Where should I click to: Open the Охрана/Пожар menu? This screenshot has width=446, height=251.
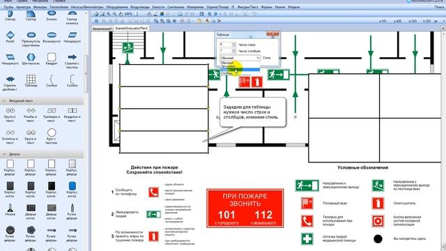click(x=217, y=7)
